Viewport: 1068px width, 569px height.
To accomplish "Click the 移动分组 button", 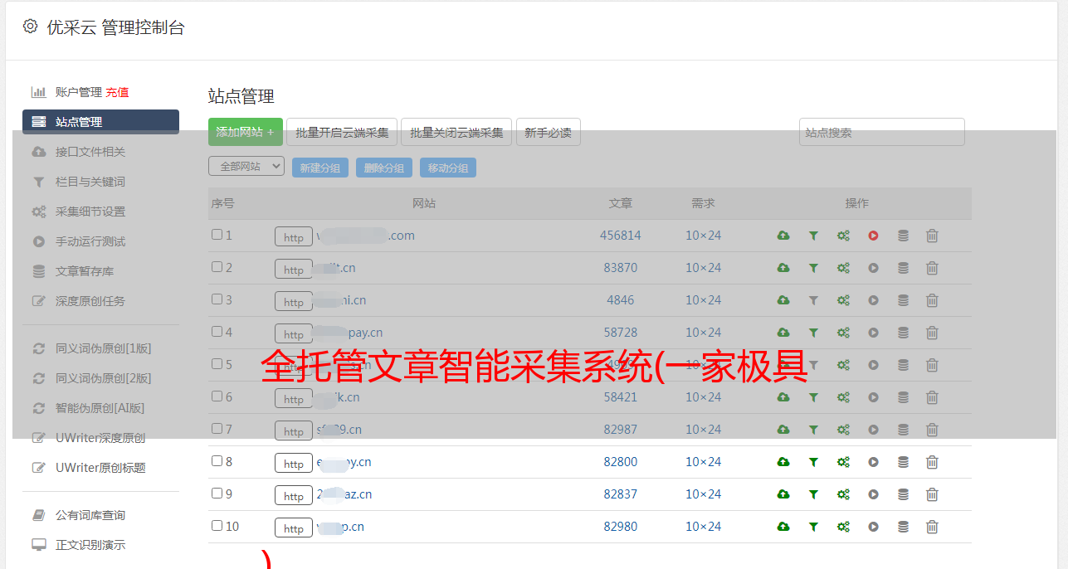I will 448,168.
